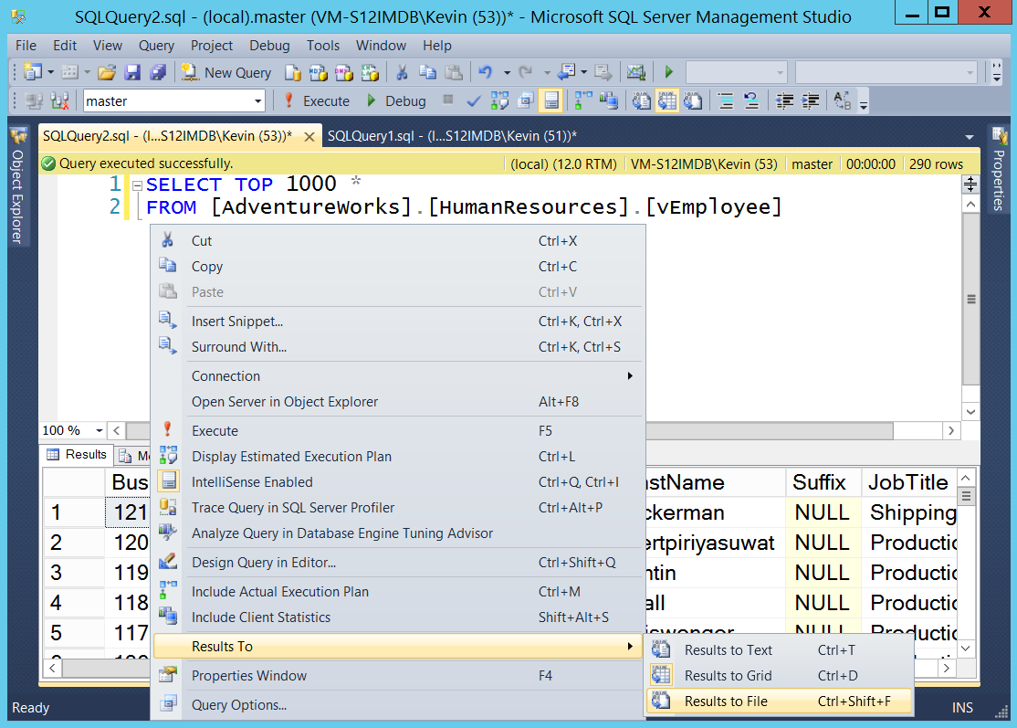The width and height of the screenshot is (1017, 728).
Task: Click the toolbar Display Estimated Execution Plan icon
Action: (499, 101)
